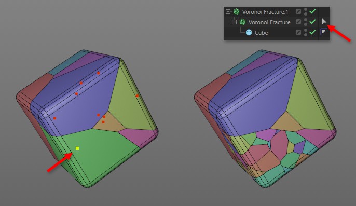
Task: Click the Voronoi Fracture.1 object icon
Action: (236, 11)
